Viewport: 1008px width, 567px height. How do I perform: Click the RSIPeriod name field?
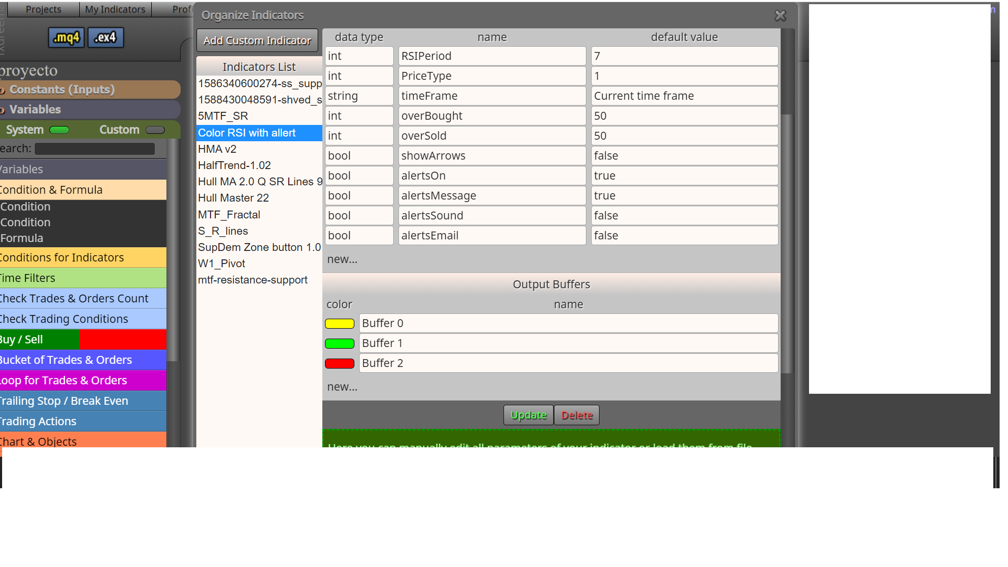click(x=492, y=56)
